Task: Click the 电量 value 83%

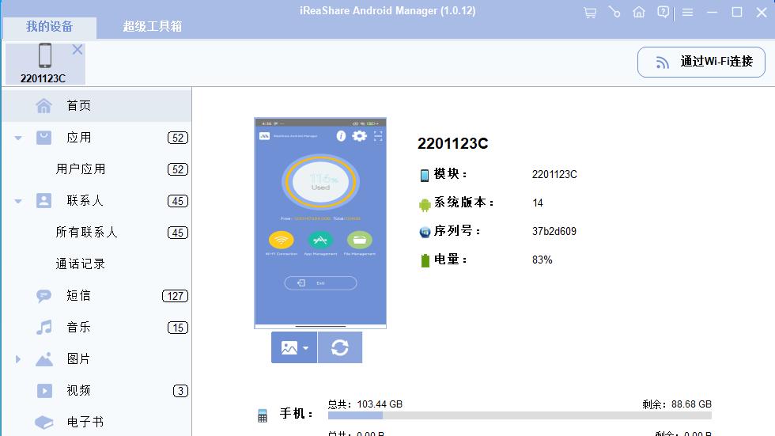Action: [542, 260]
